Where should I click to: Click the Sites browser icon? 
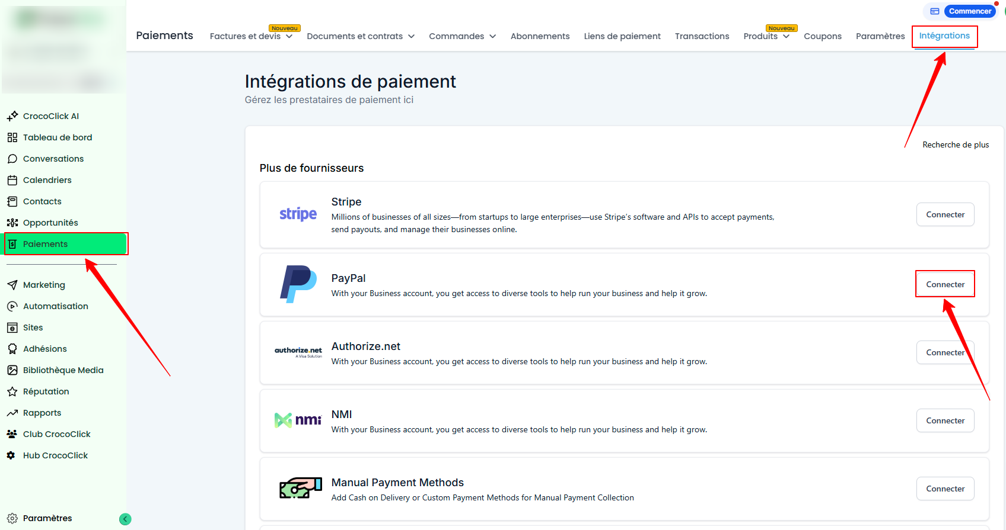[x=12, y=327]
